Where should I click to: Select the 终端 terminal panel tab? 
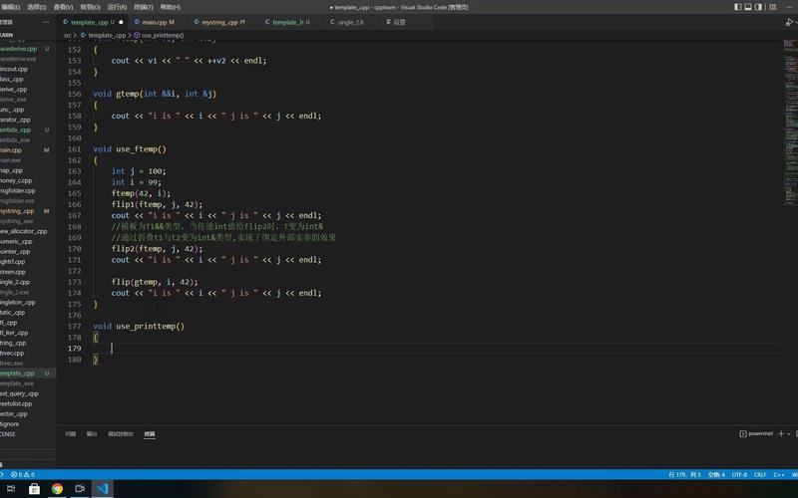click(x=150, y=434)
